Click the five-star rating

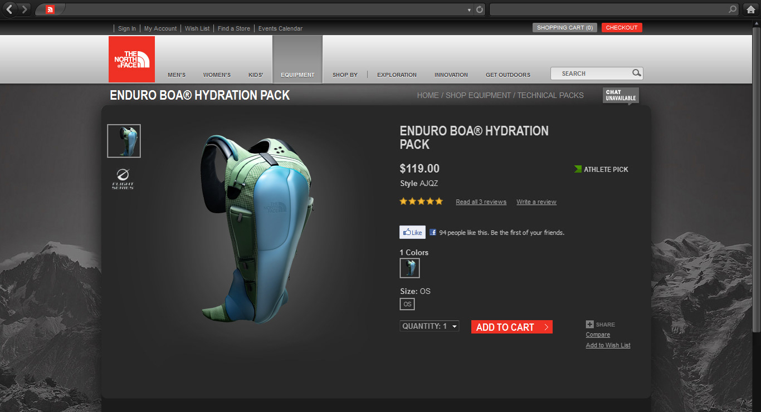point(421,202)
